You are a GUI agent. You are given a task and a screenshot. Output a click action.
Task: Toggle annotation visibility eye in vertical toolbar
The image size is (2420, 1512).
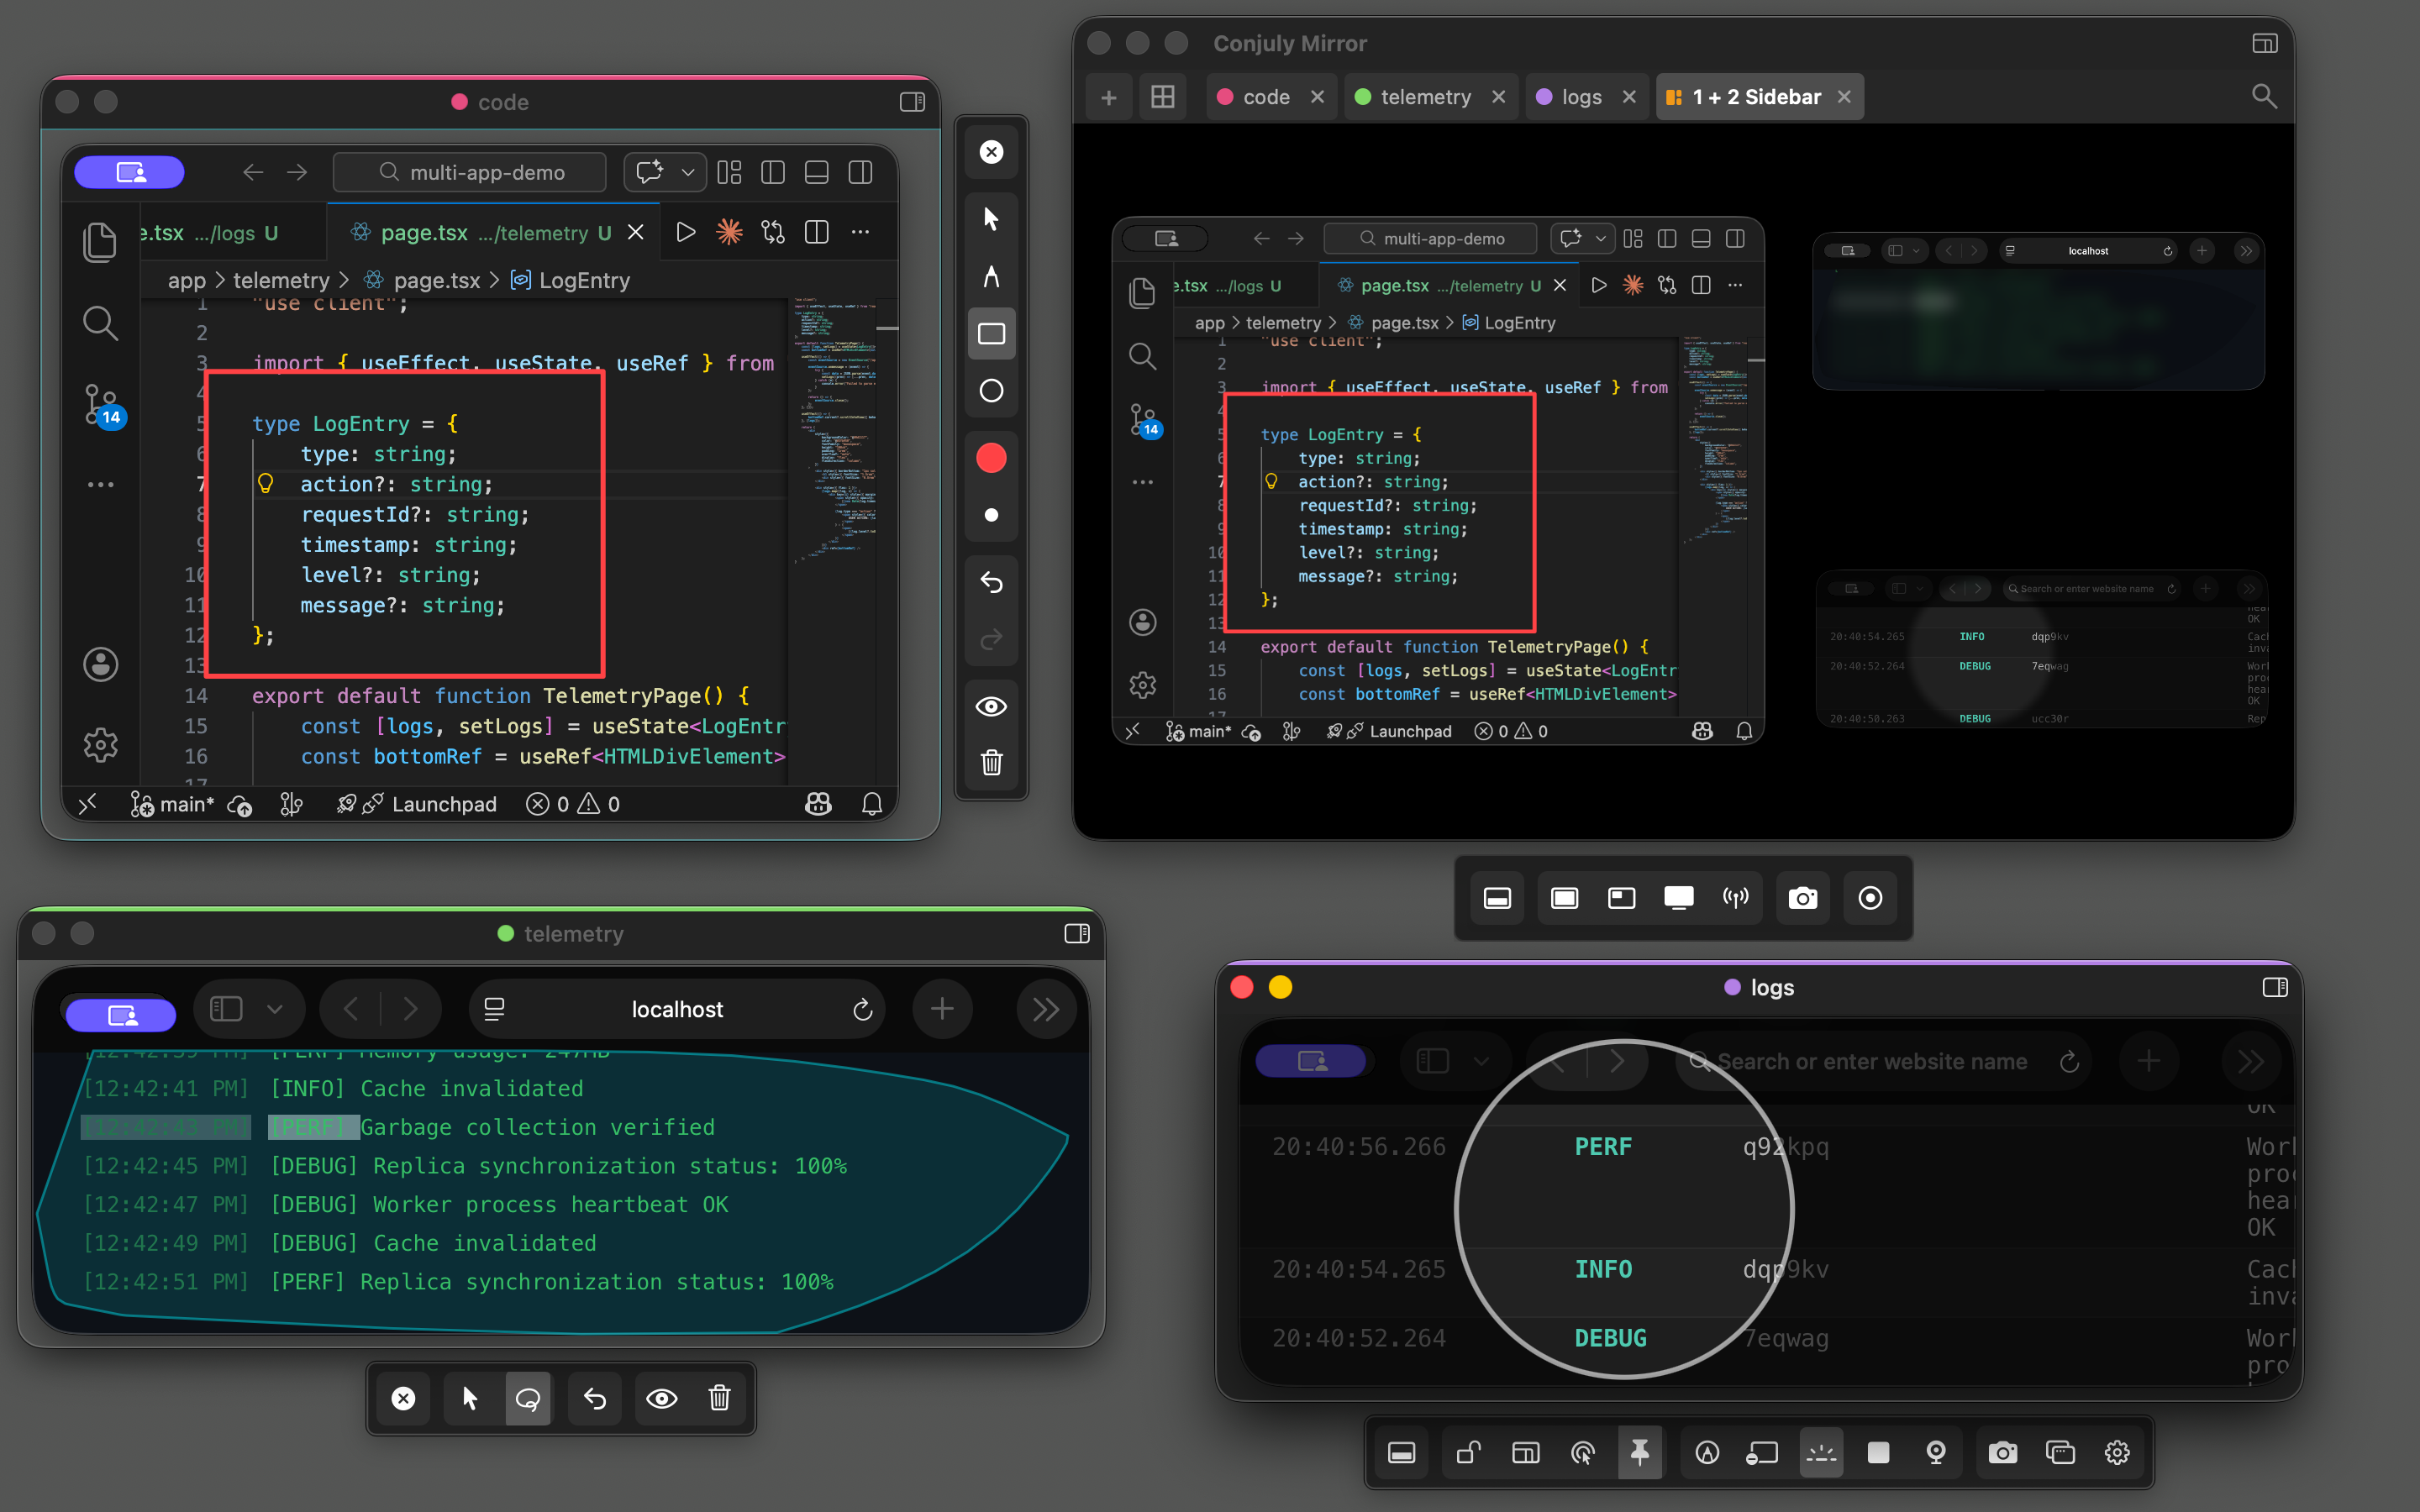tap(990, 707)
